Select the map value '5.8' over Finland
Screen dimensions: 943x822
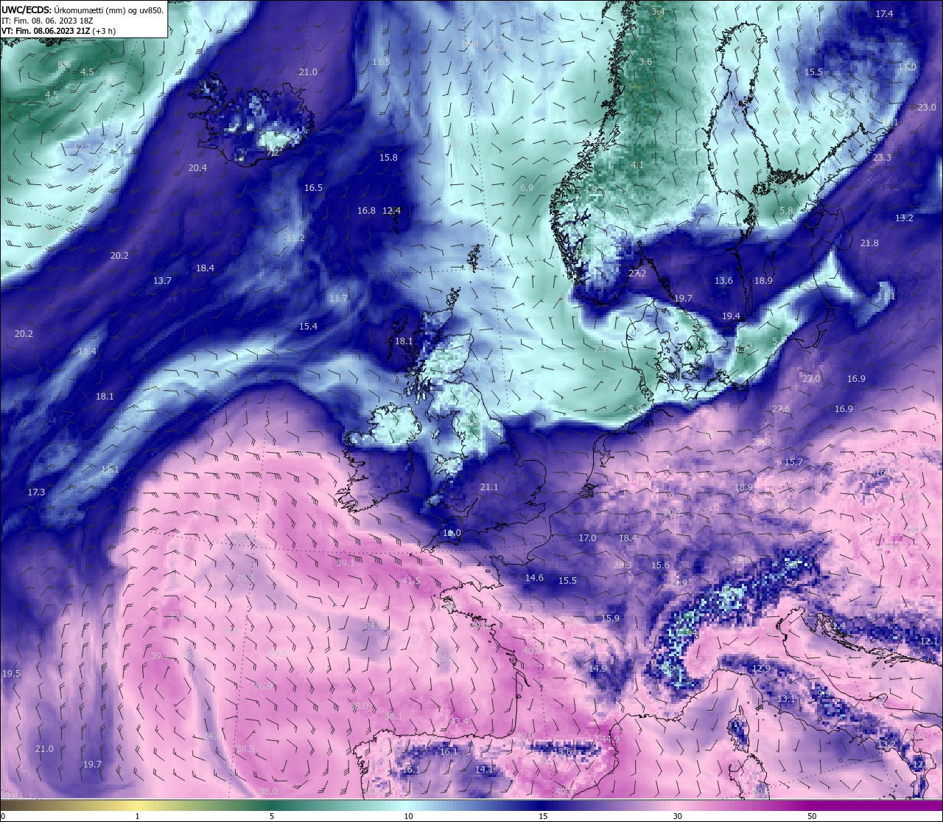(786, 211)
